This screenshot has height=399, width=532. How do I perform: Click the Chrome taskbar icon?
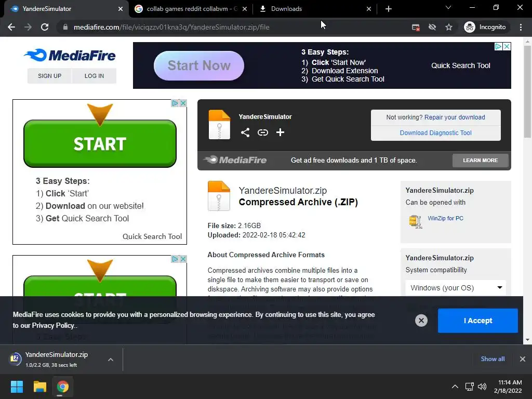pos(62,387)
